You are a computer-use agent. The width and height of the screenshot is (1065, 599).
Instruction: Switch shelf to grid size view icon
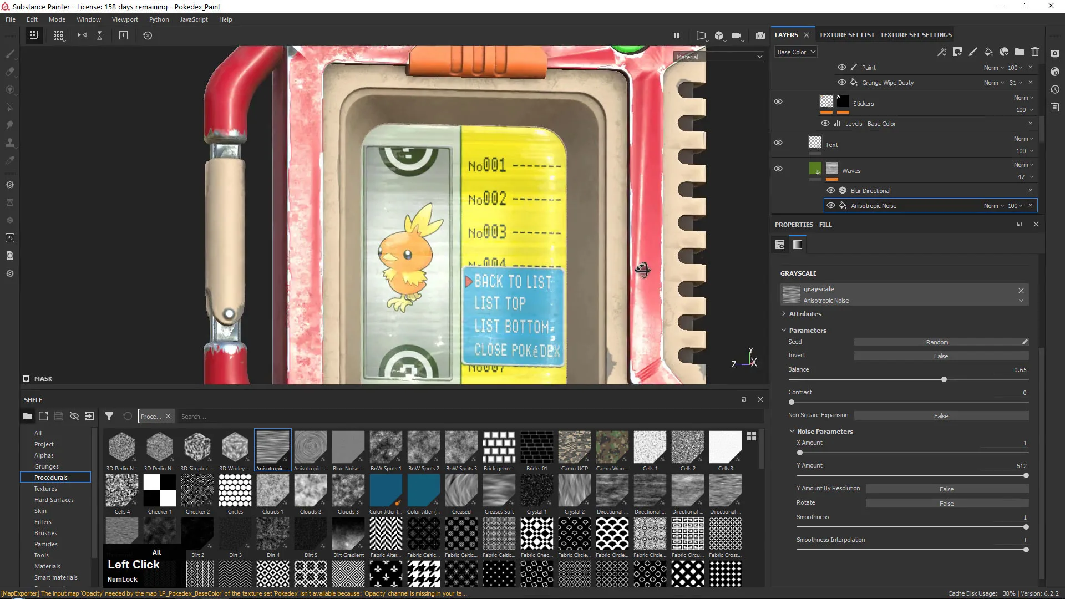pyautogui.click(x=752, y=436)
